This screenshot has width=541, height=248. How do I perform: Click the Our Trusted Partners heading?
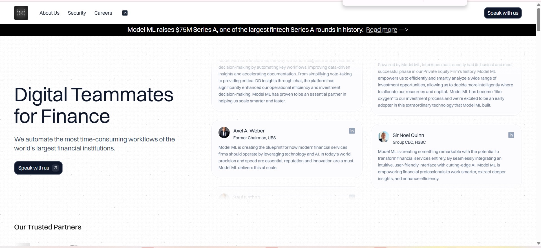[x=48, y=227]
